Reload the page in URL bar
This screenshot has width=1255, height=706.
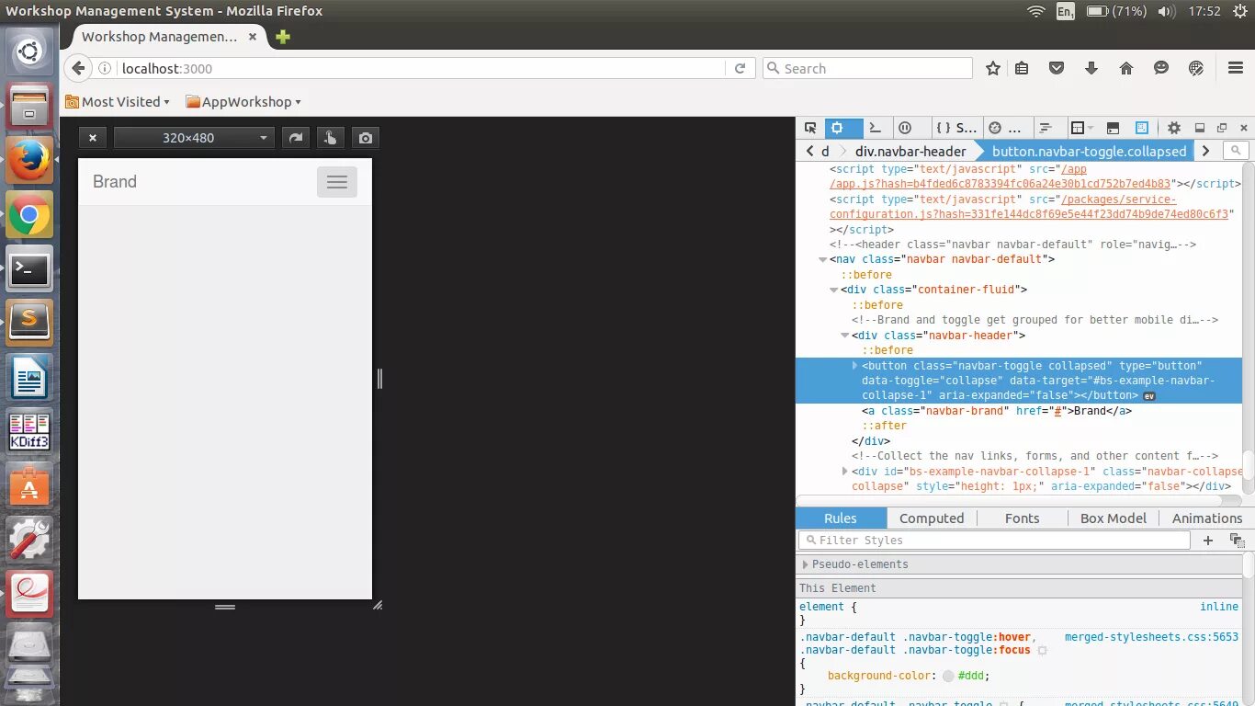click(740, 68)
